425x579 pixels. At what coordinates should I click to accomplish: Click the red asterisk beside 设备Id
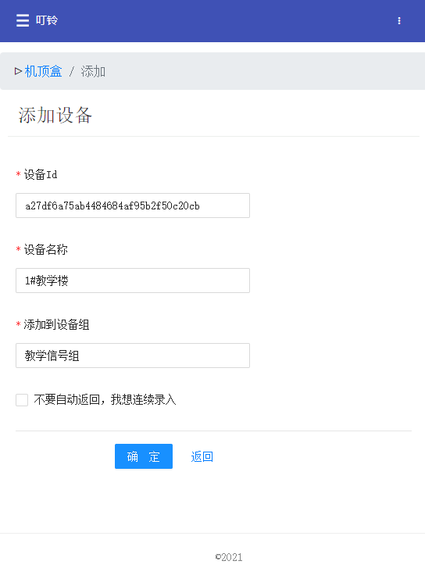18,174
